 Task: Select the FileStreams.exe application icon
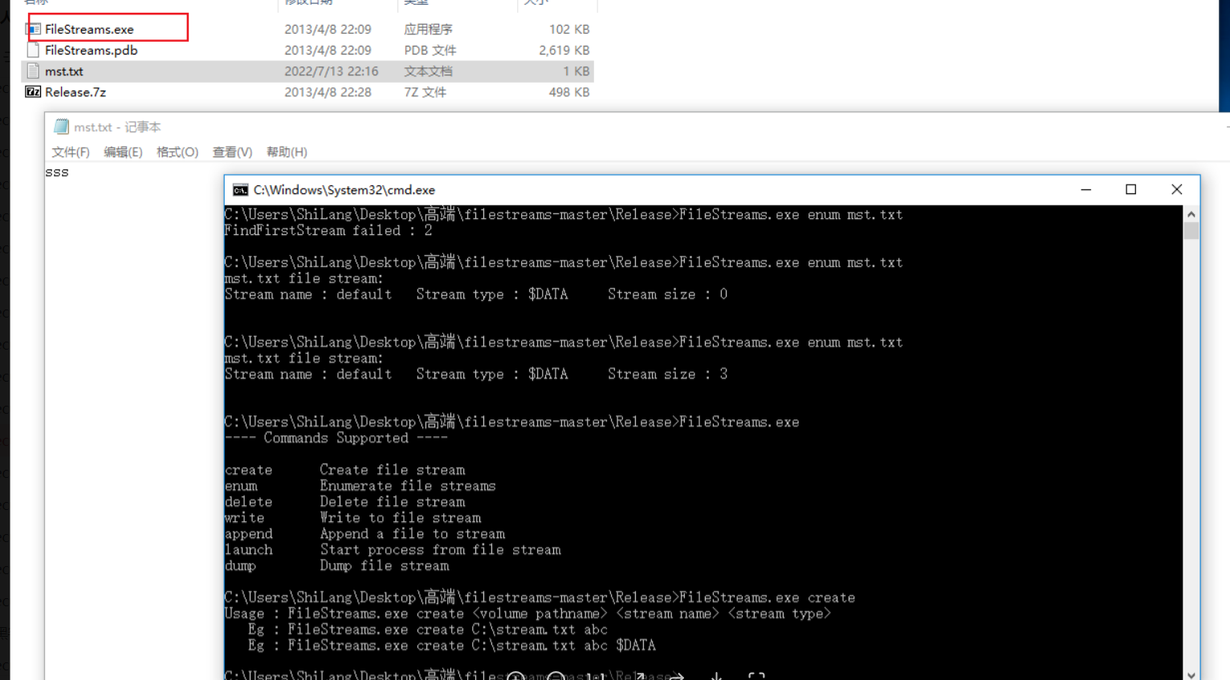point(34,29)
